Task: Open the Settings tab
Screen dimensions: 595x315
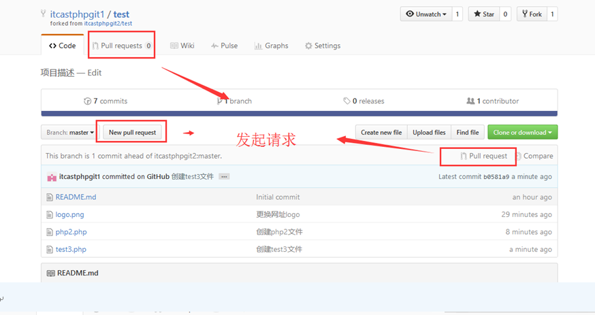Action: click(x=323, y=46)
